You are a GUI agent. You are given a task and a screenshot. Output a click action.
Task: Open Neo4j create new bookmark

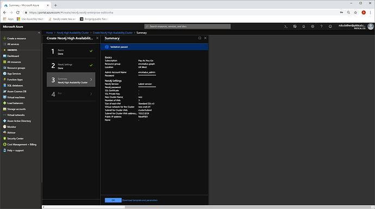[x=62, y=19]
